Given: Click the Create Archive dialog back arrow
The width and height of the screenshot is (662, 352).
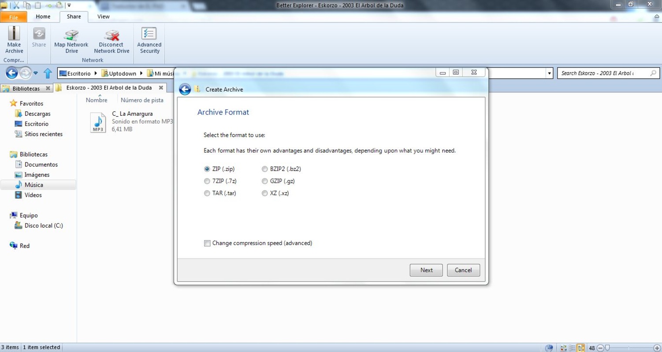Looking at the screenshot, I should pos(185,89).
